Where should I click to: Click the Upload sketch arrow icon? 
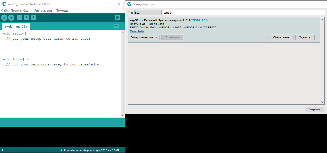(x=11, y=18)
